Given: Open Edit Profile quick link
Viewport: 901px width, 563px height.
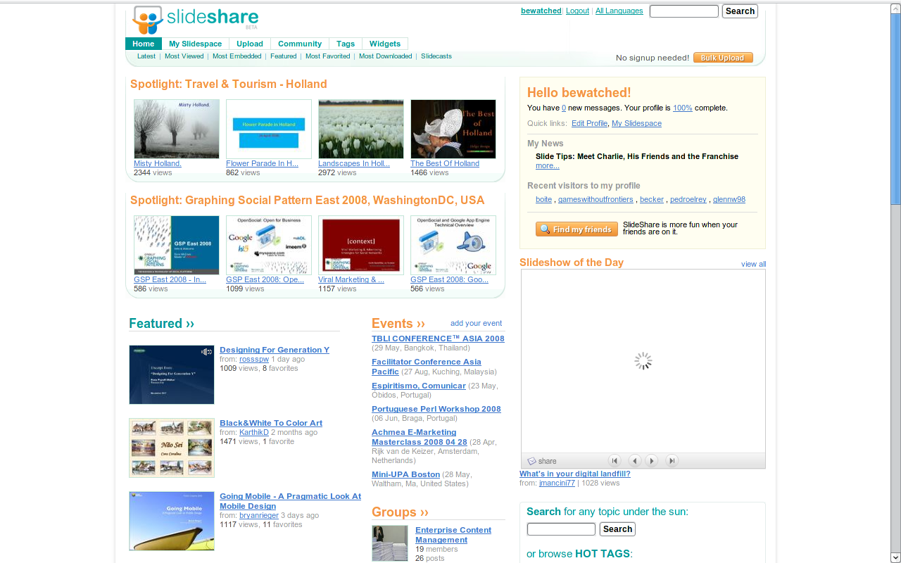Looking at the screenshot, I should click(589, 123).
